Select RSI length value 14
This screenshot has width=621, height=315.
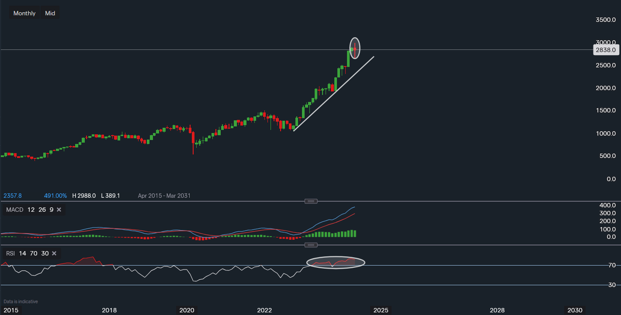[22, 253]
